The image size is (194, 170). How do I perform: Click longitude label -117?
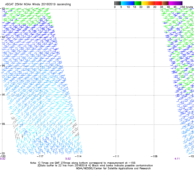[40, 156]
